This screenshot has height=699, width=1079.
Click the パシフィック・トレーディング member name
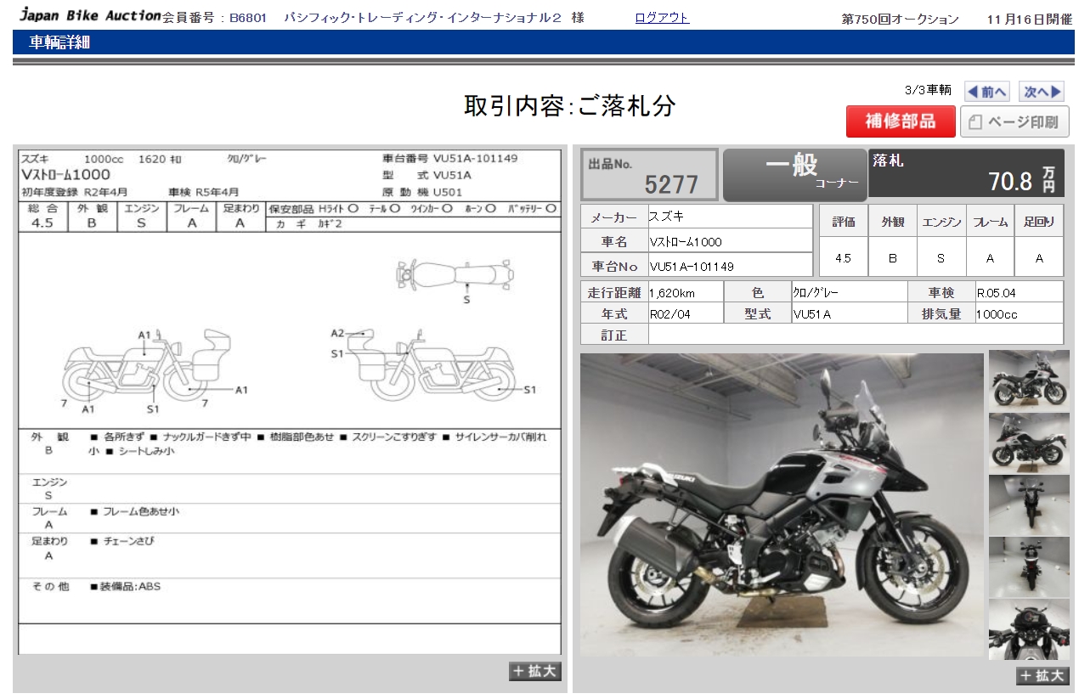coord(422,18)
